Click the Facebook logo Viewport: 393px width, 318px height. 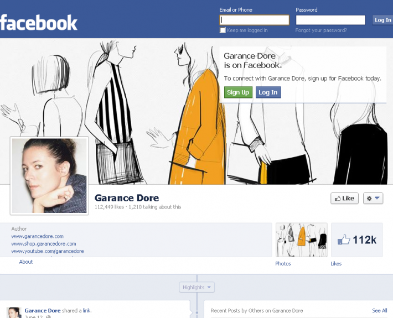coord(39,23)
